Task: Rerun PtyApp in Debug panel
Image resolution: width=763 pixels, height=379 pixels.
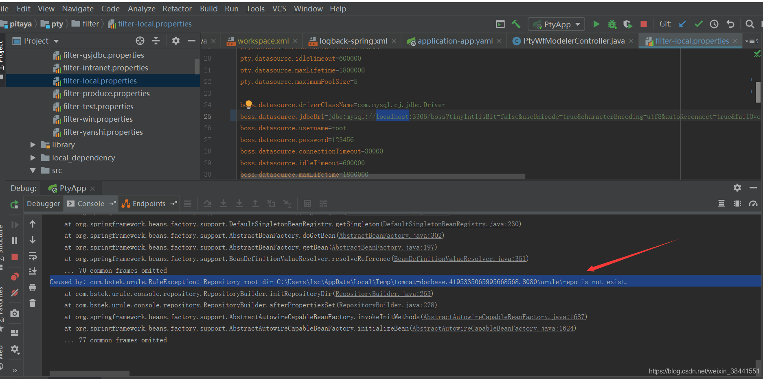Action: (15, 204)
